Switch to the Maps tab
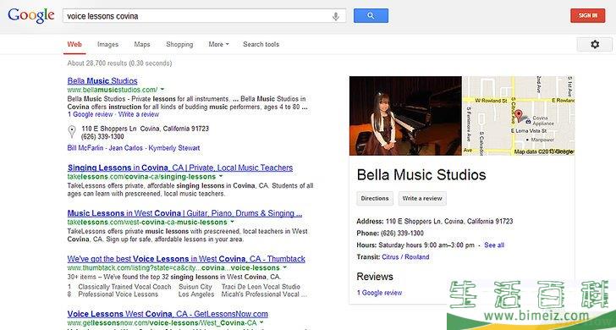 [x=142, y=44]
